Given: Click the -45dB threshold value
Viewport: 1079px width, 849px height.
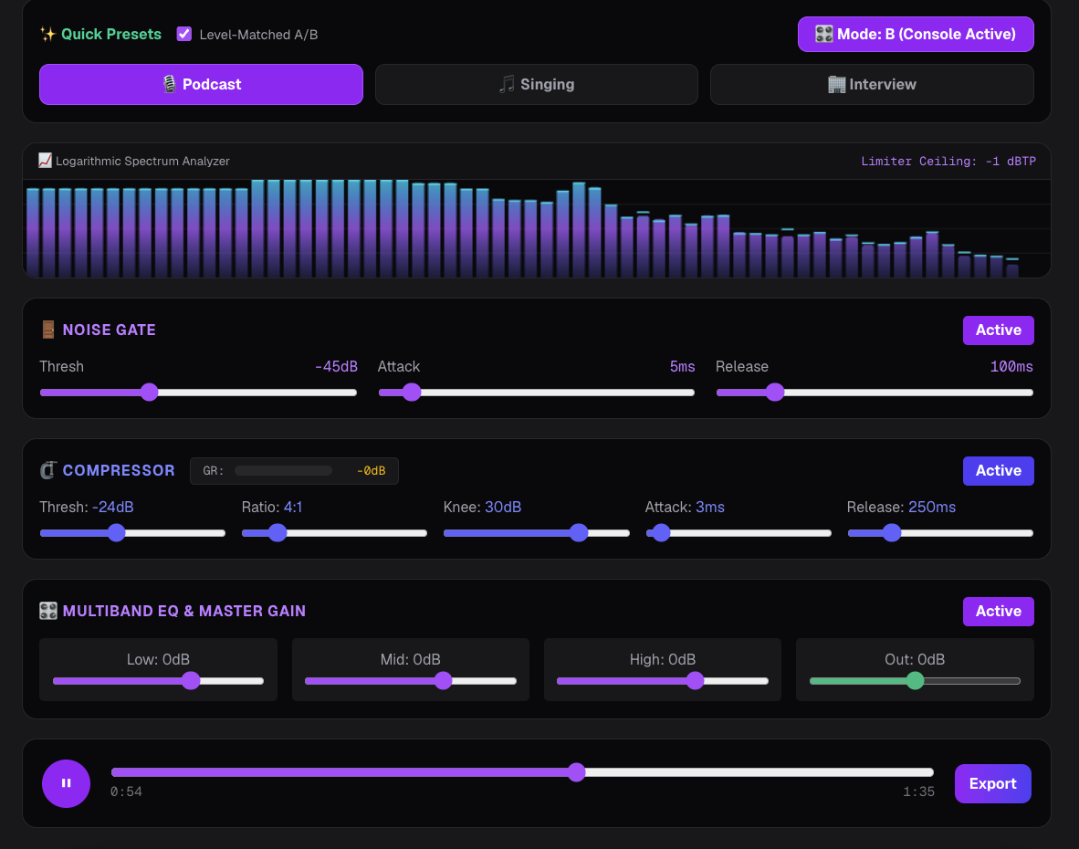Looking at the screenshot, I should coord(336,367).
